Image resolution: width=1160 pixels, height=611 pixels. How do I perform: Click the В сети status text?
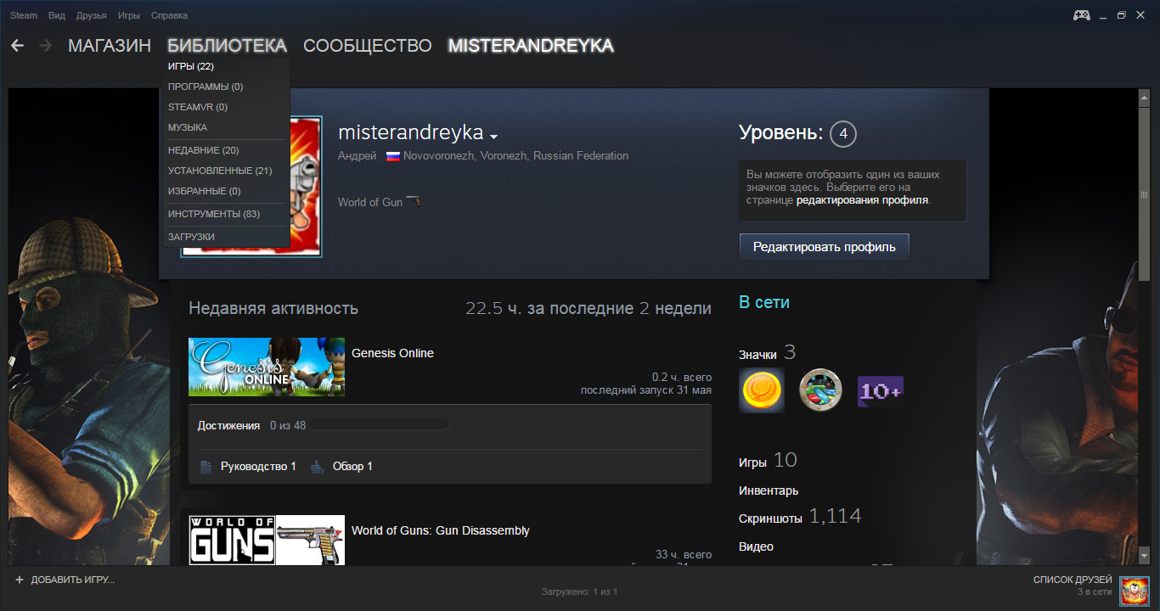point(764,302)
